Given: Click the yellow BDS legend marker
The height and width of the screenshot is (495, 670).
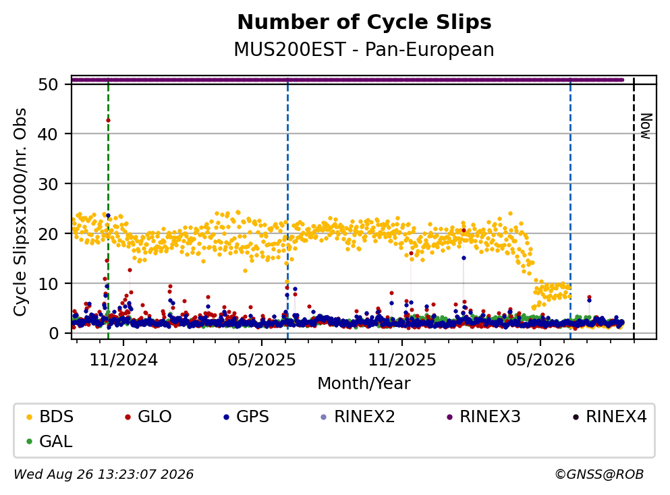Looking at the screenshot, I should [29, 417].
